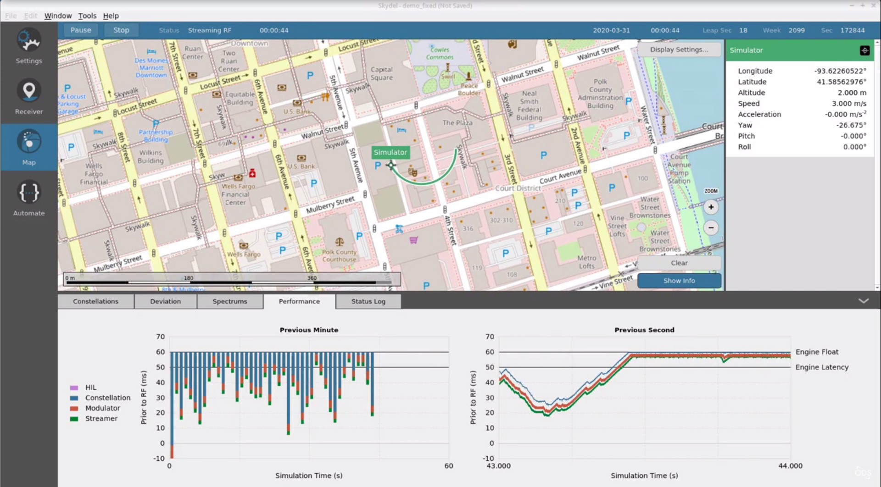Zoom in on the map
The image size is (881, 487).
(x=711, y=207)
